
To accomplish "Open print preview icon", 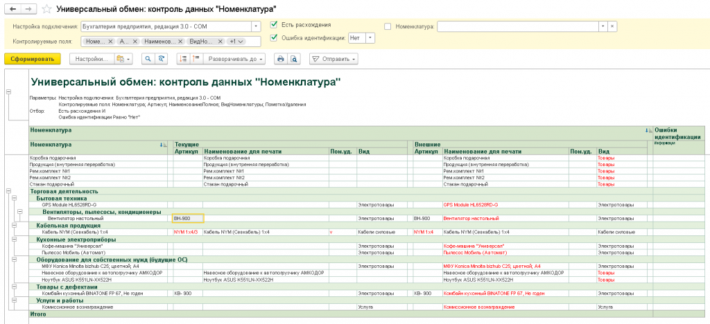I will (294, 59).
